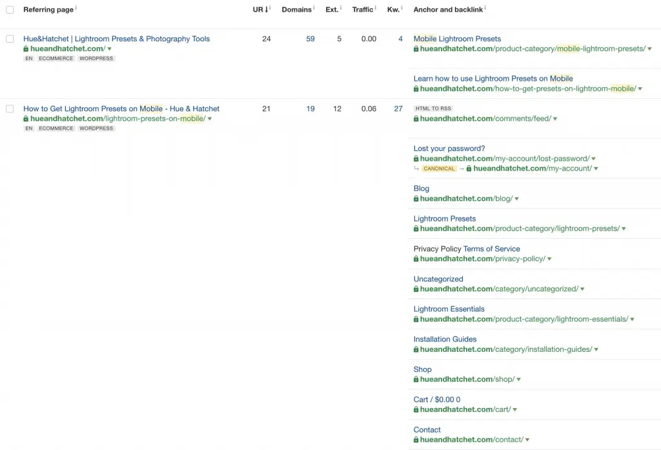Expand dropdown after shop URL

click(518, 380)
